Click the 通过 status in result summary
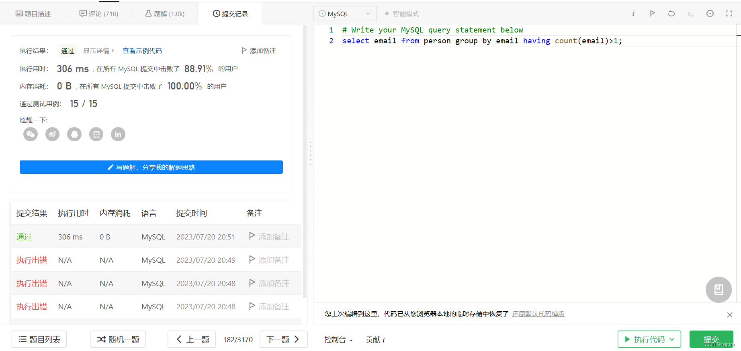Image resolution: width=741 pixels, height=351 pixels. pyautogui.click(x=68, y=51)
